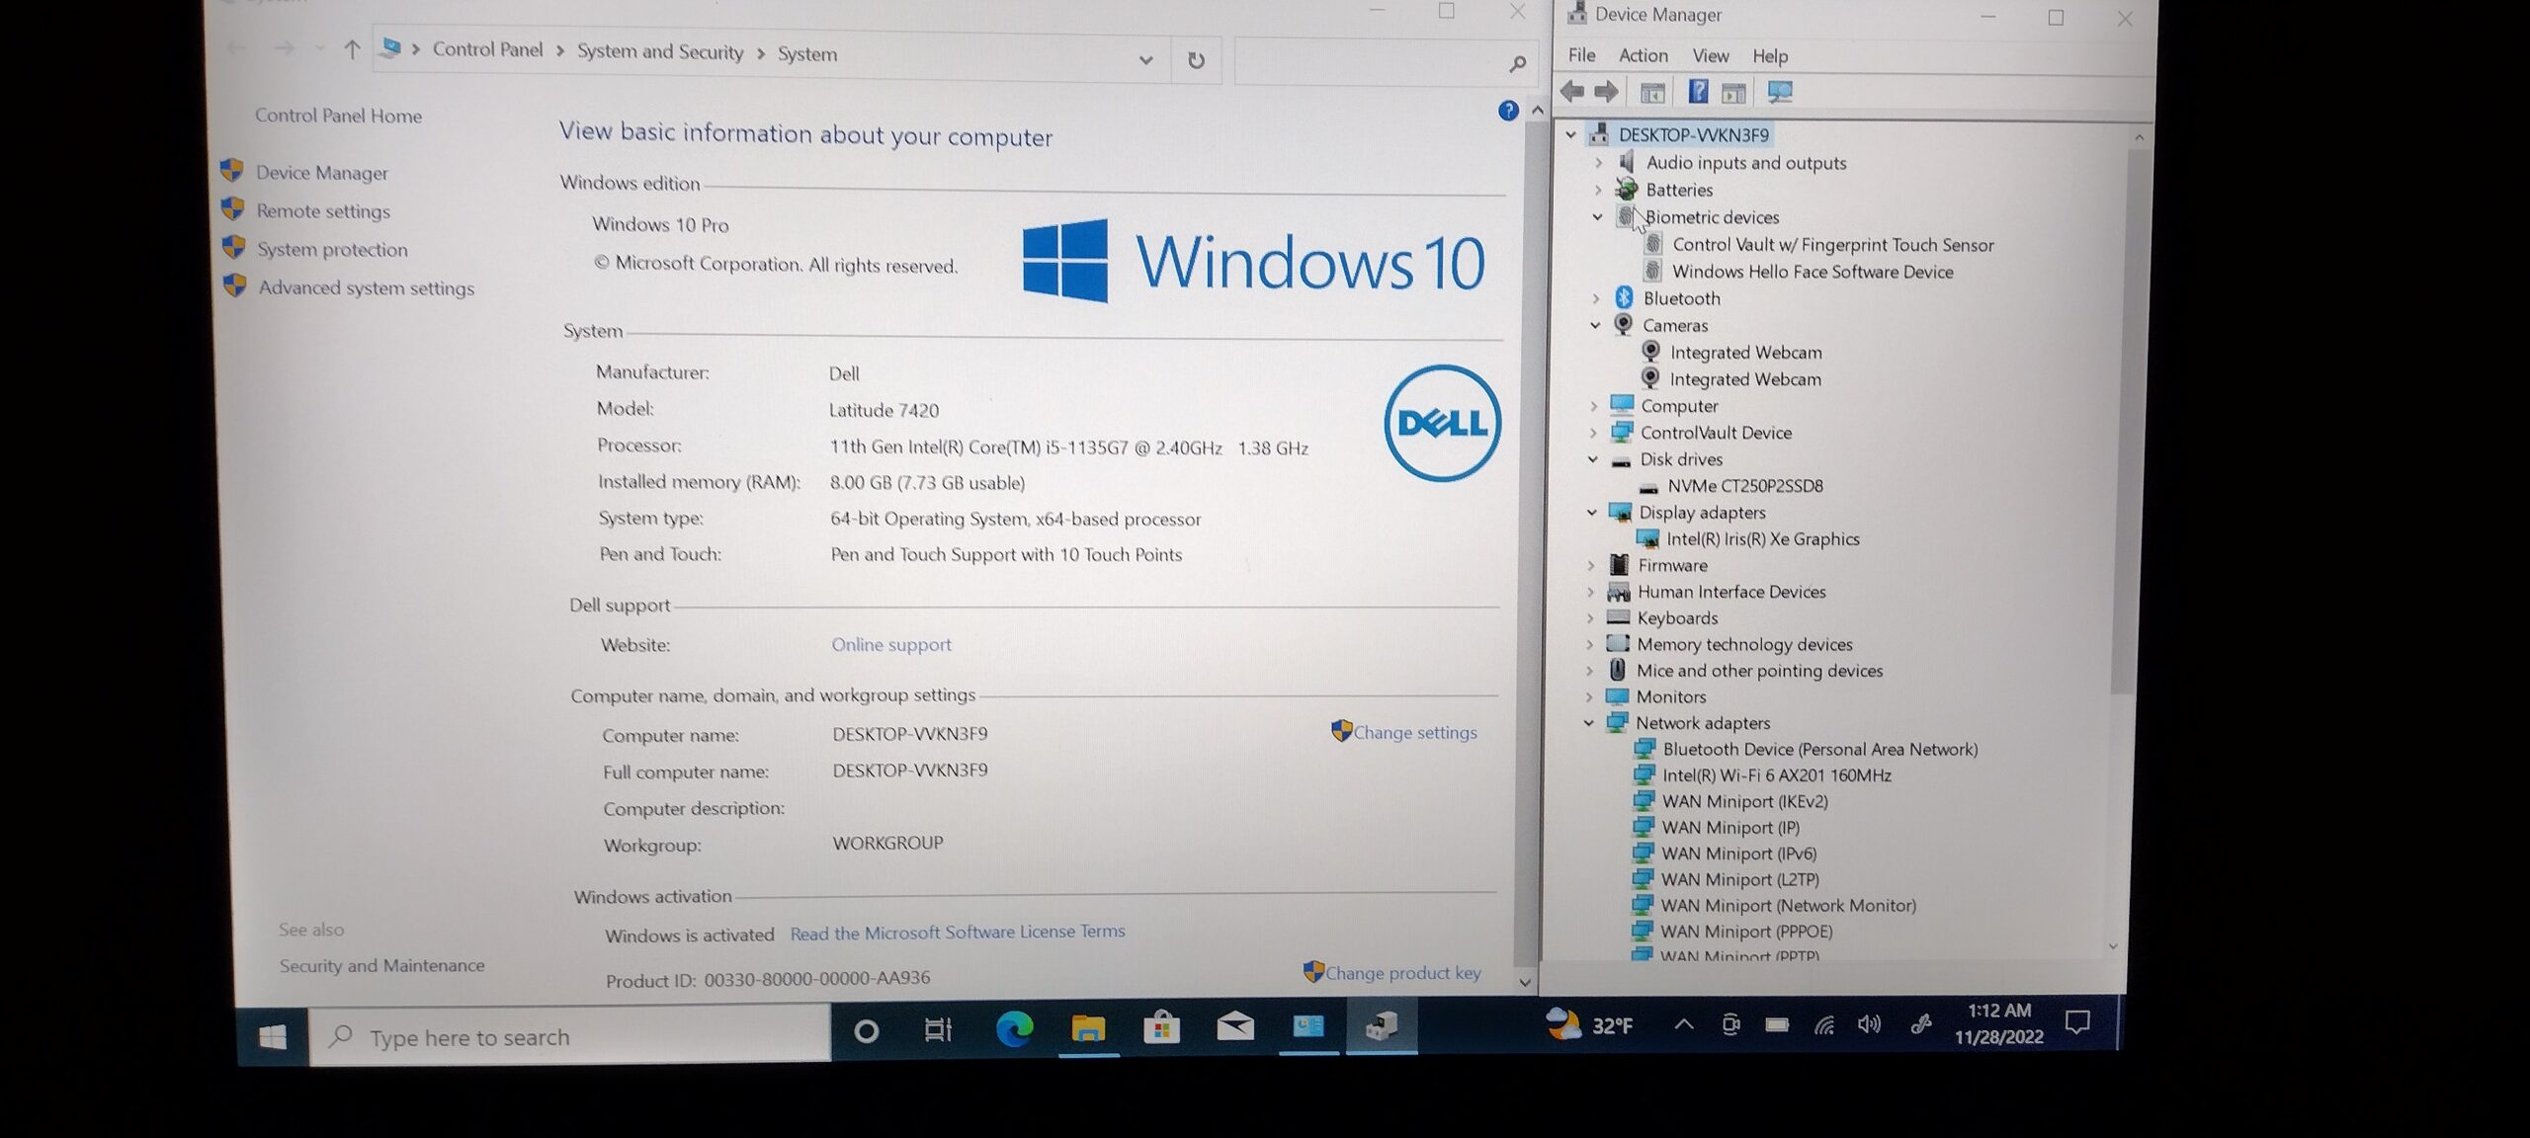This screenshot has width=2530, height=1138.
Task: Open Advanced system settings link
Action: (x=366, y=288)
